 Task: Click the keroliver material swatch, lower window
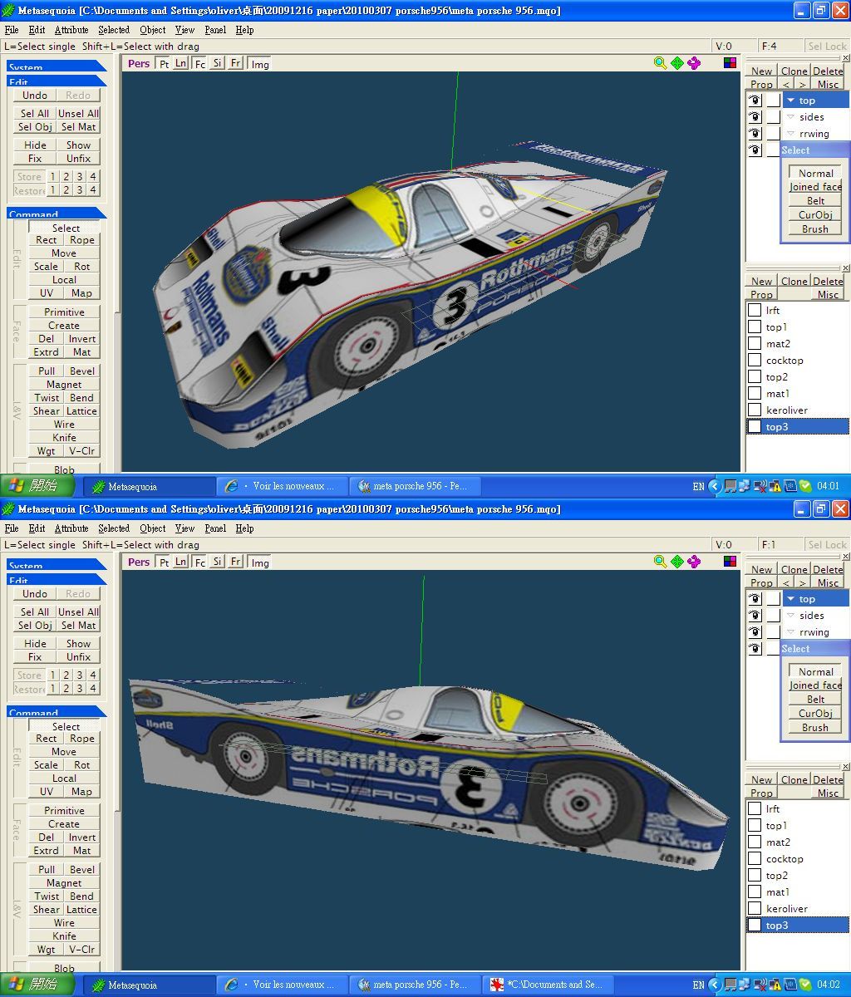click(755, 908)
